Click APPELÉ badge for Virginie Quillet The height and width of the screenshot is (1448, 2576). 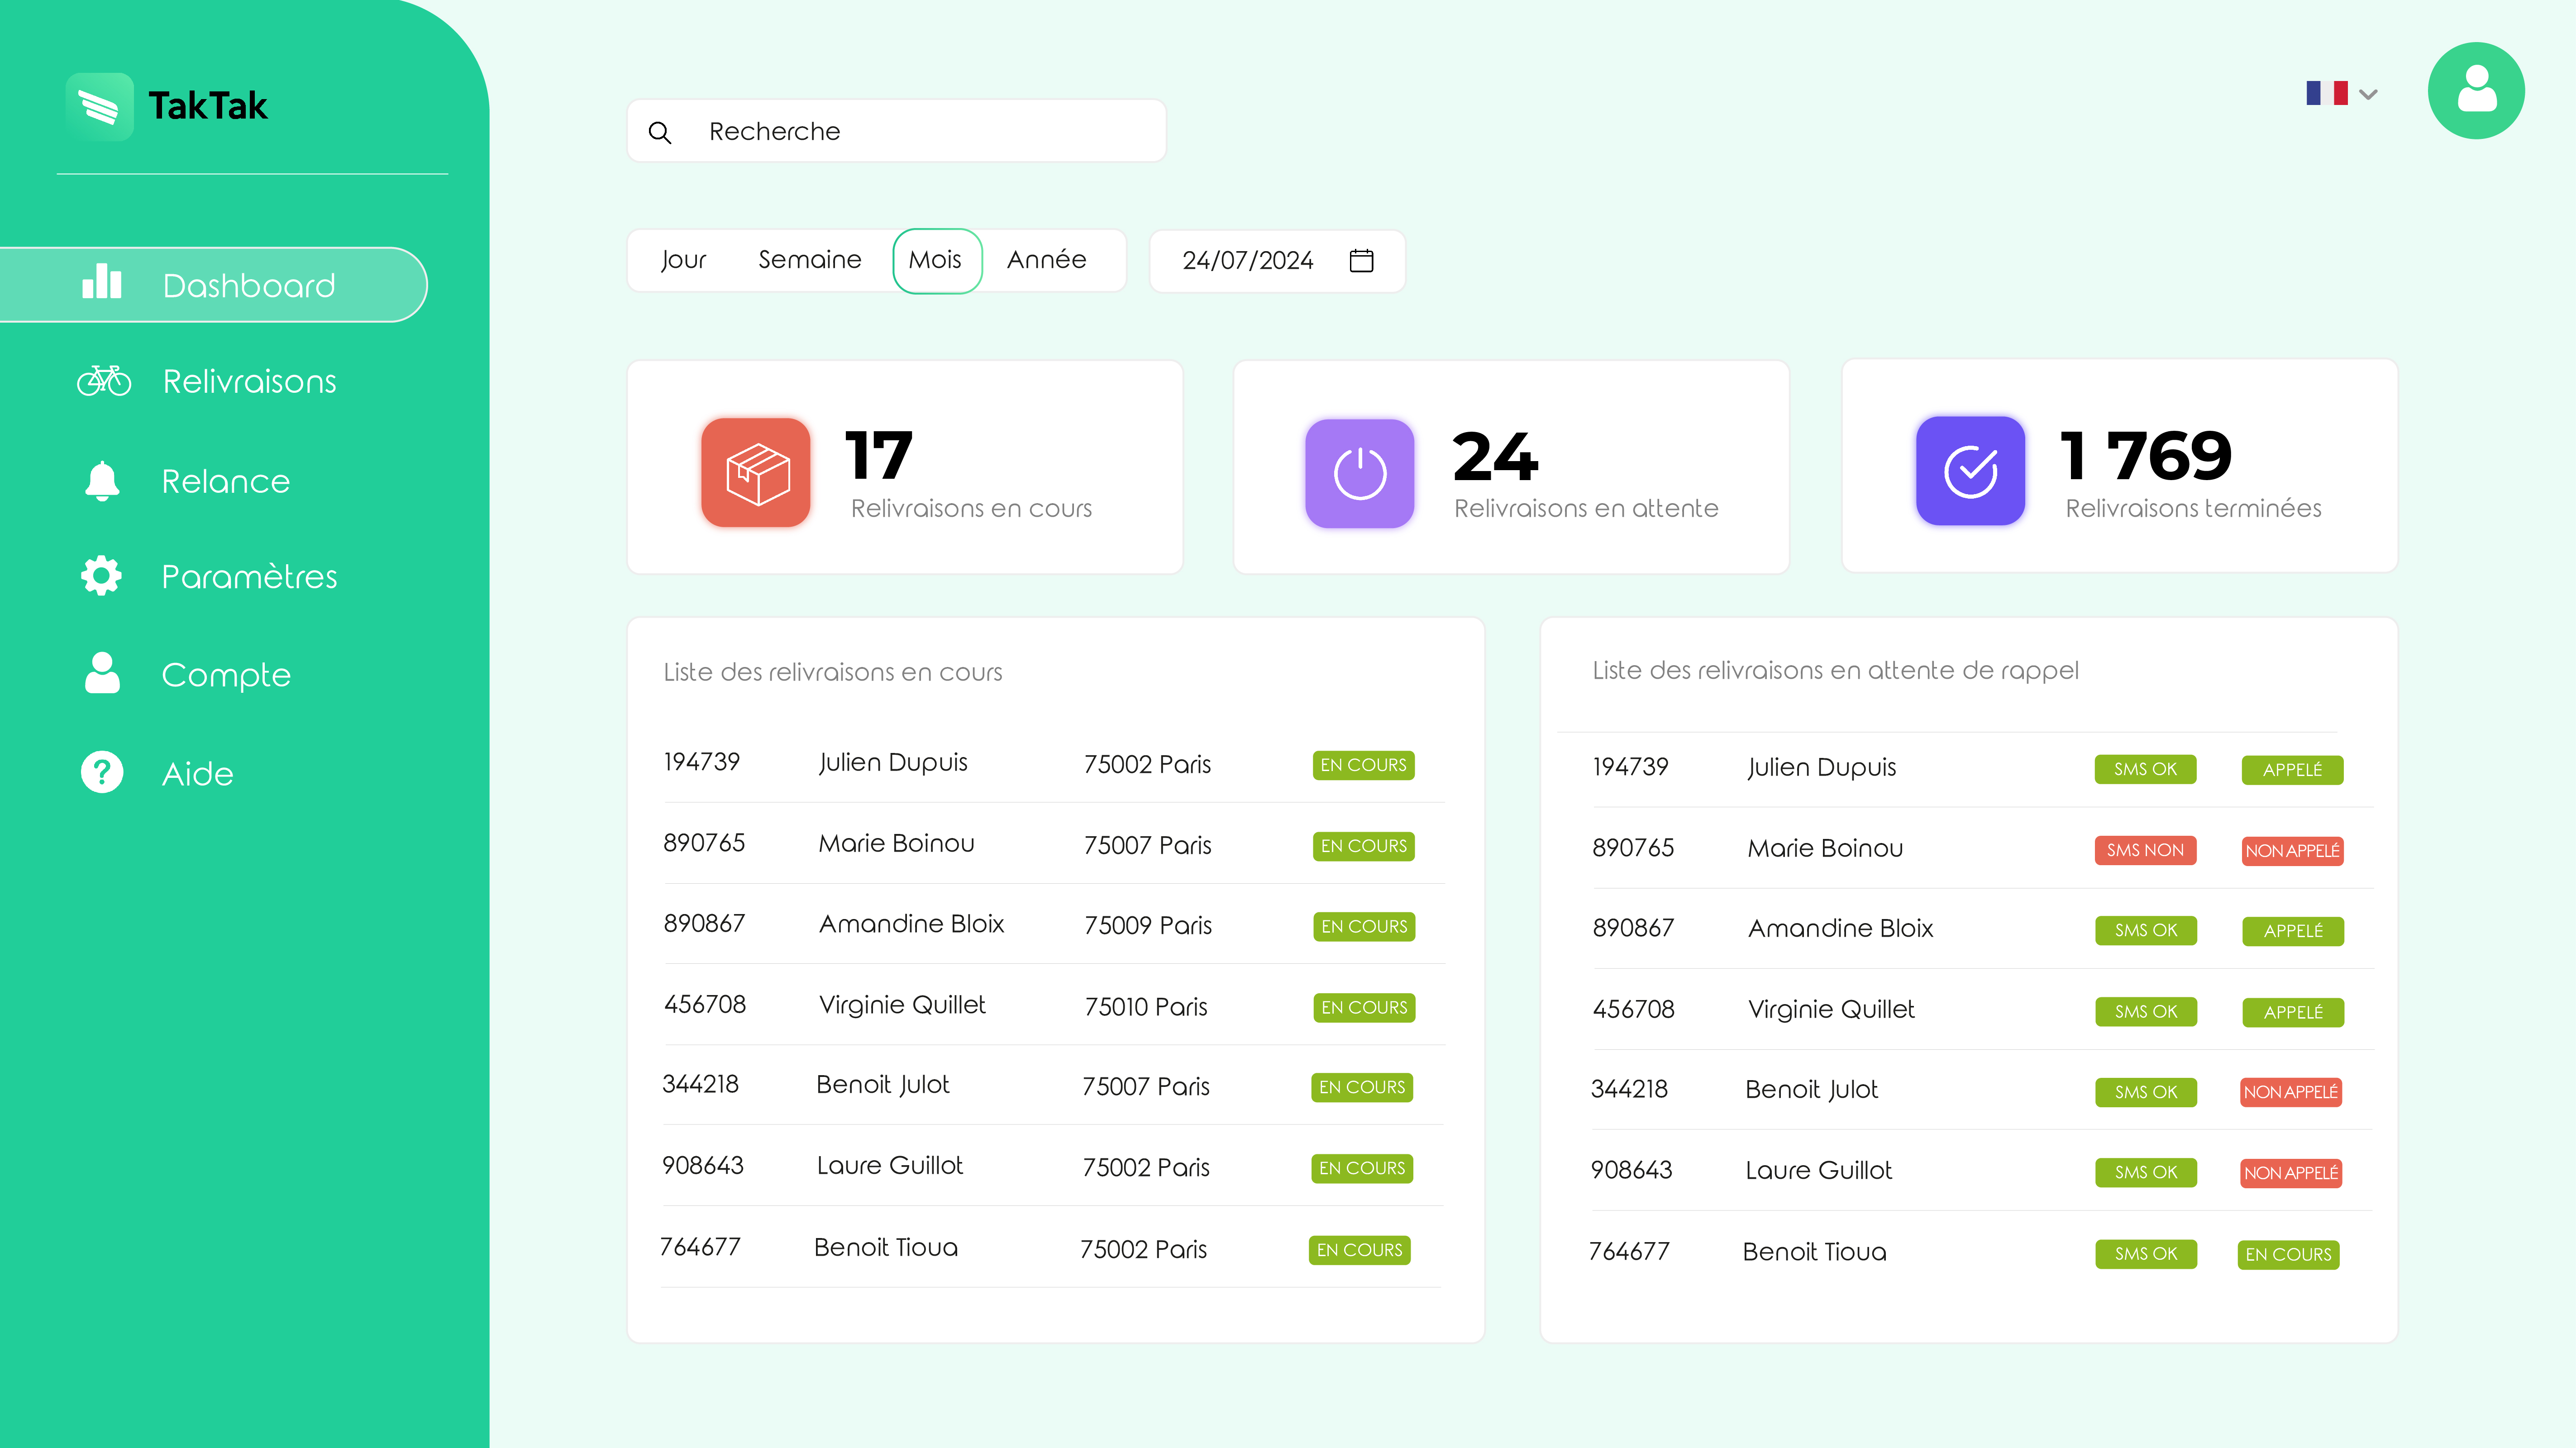(x=2293, y=1013)
